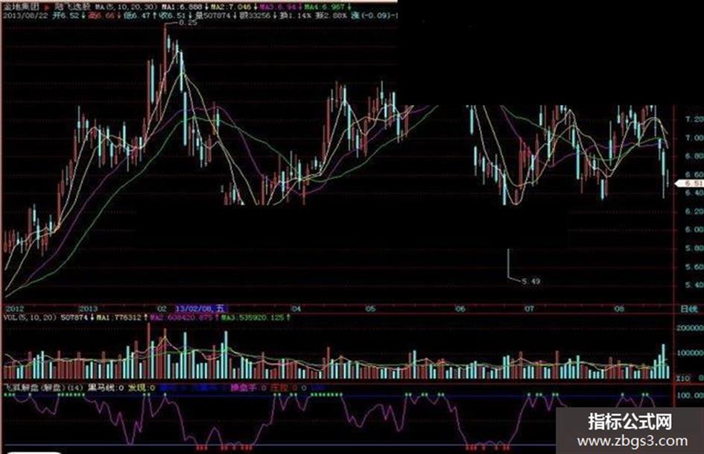Image resolution: width=704 pixels, height=454 pixels.
Task: Click the red triangle beside stock name
Action: 48,7
